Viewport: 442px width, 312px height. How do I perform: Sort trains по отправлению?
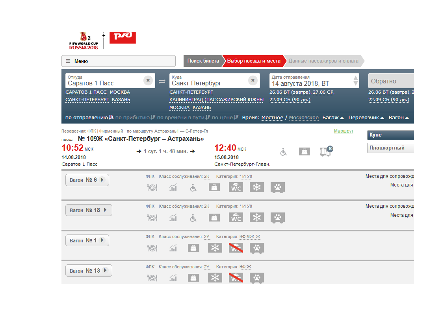coord(89,117)
